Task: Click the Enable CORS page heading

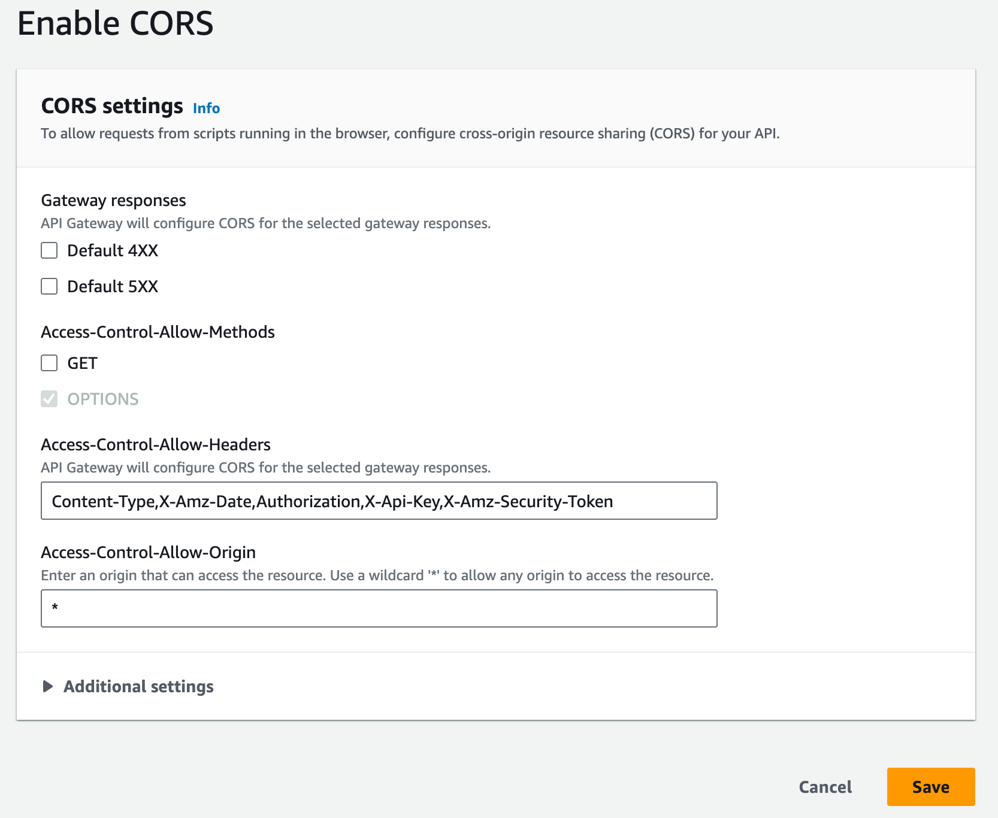Action: 116,24
